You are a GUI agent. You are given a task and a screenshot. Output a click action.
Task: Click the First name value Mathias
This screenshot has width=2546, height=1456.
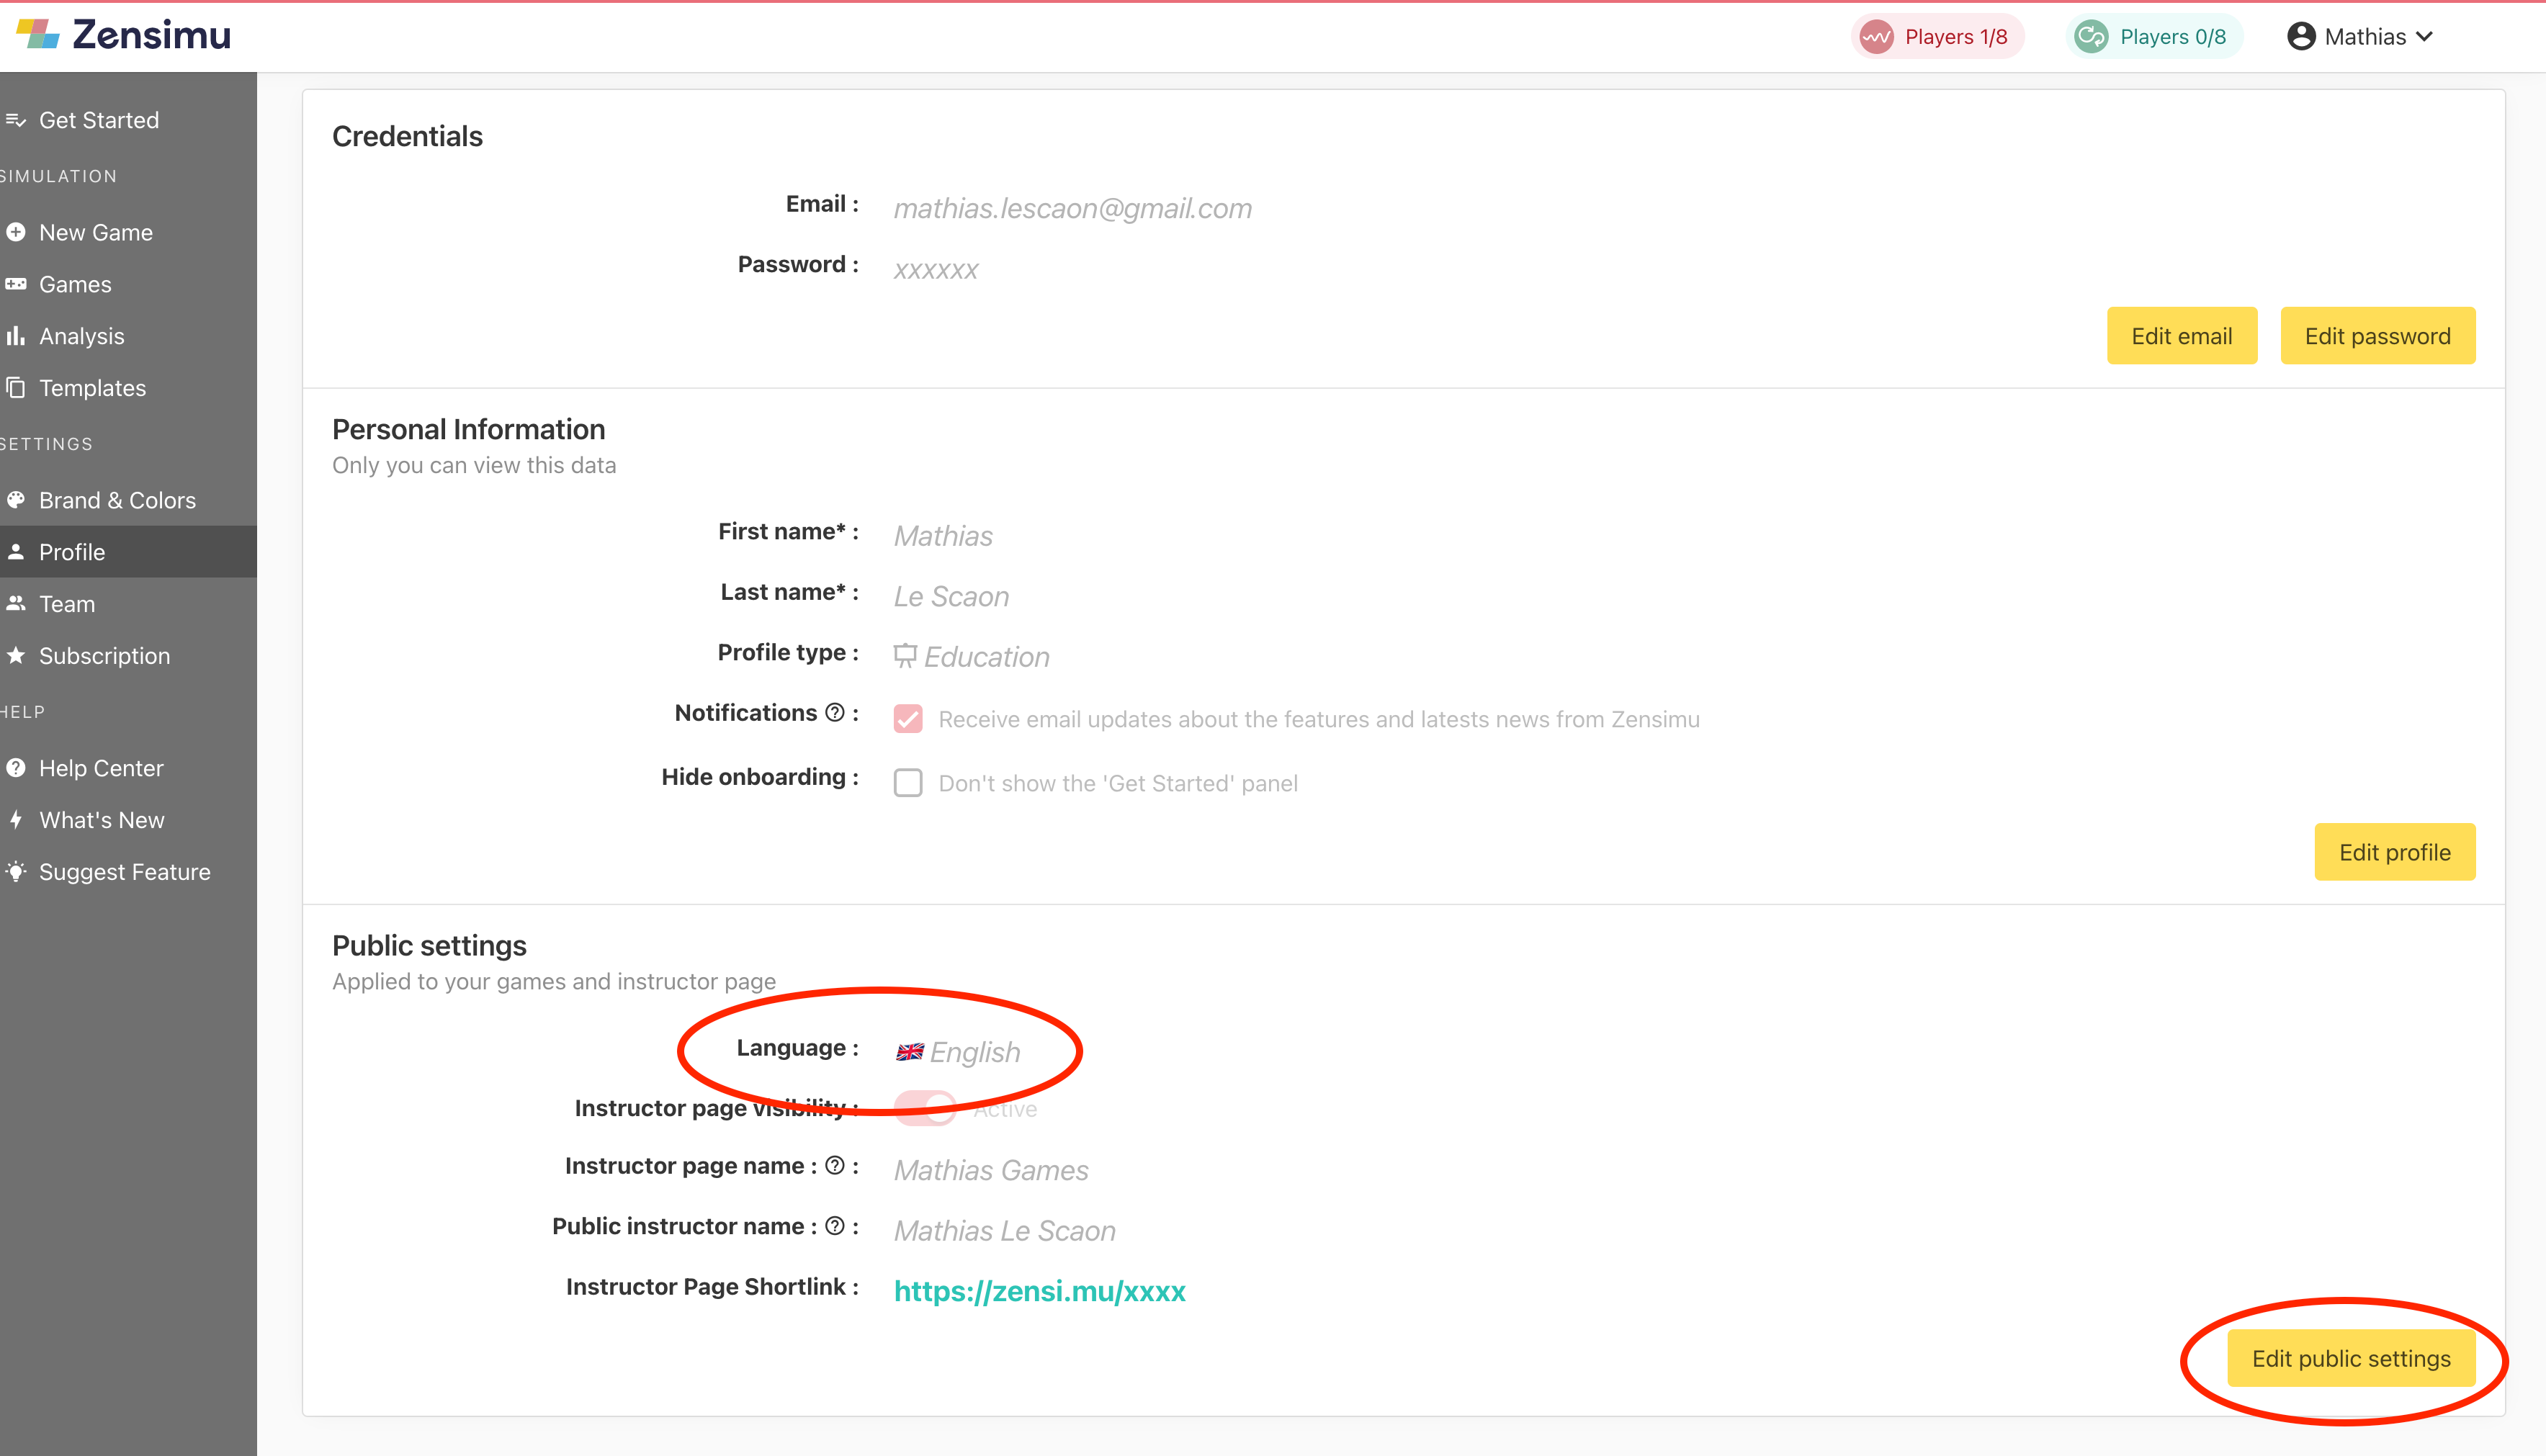pyautogui.click(x=943, y=536)
